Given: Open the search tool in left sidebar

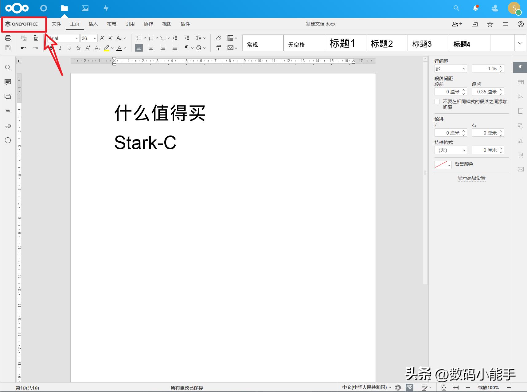Looking at the screenshot, I should [8, 68].
